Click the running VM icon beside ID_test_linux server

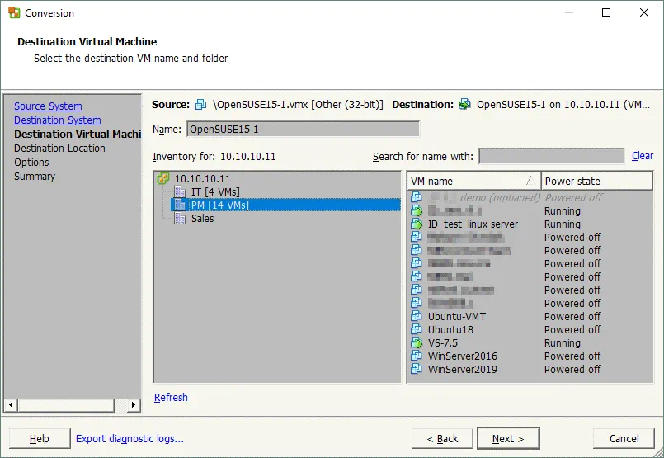[417, 224]
